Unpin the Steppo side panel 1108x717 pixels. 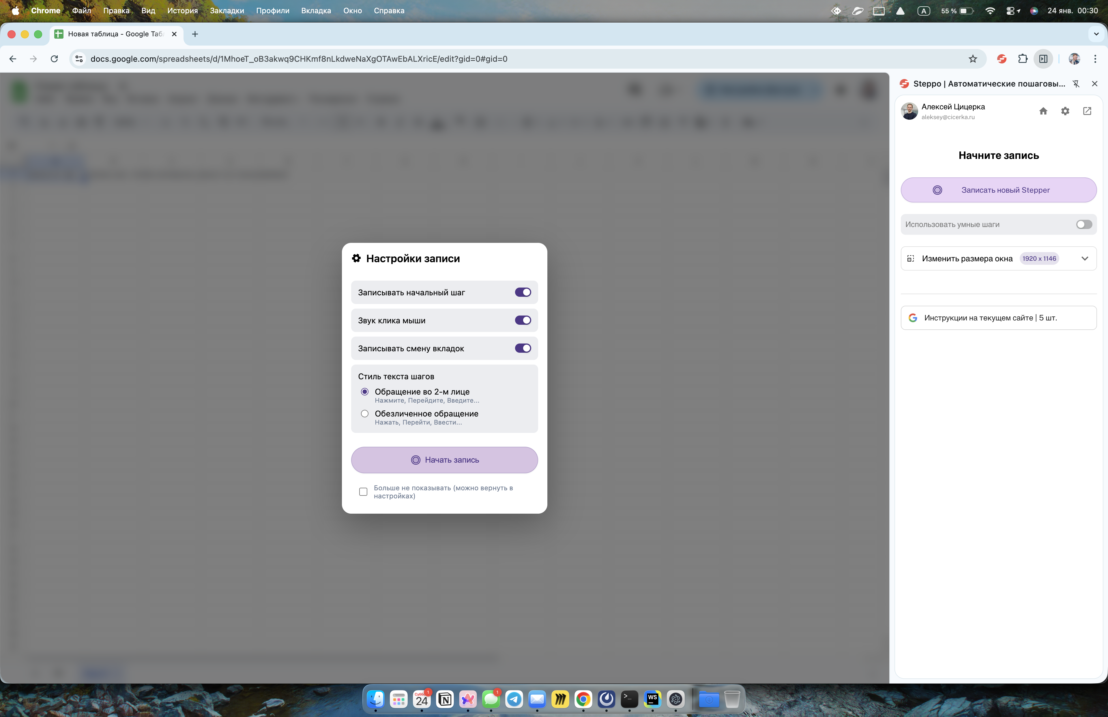[1075, 84]
